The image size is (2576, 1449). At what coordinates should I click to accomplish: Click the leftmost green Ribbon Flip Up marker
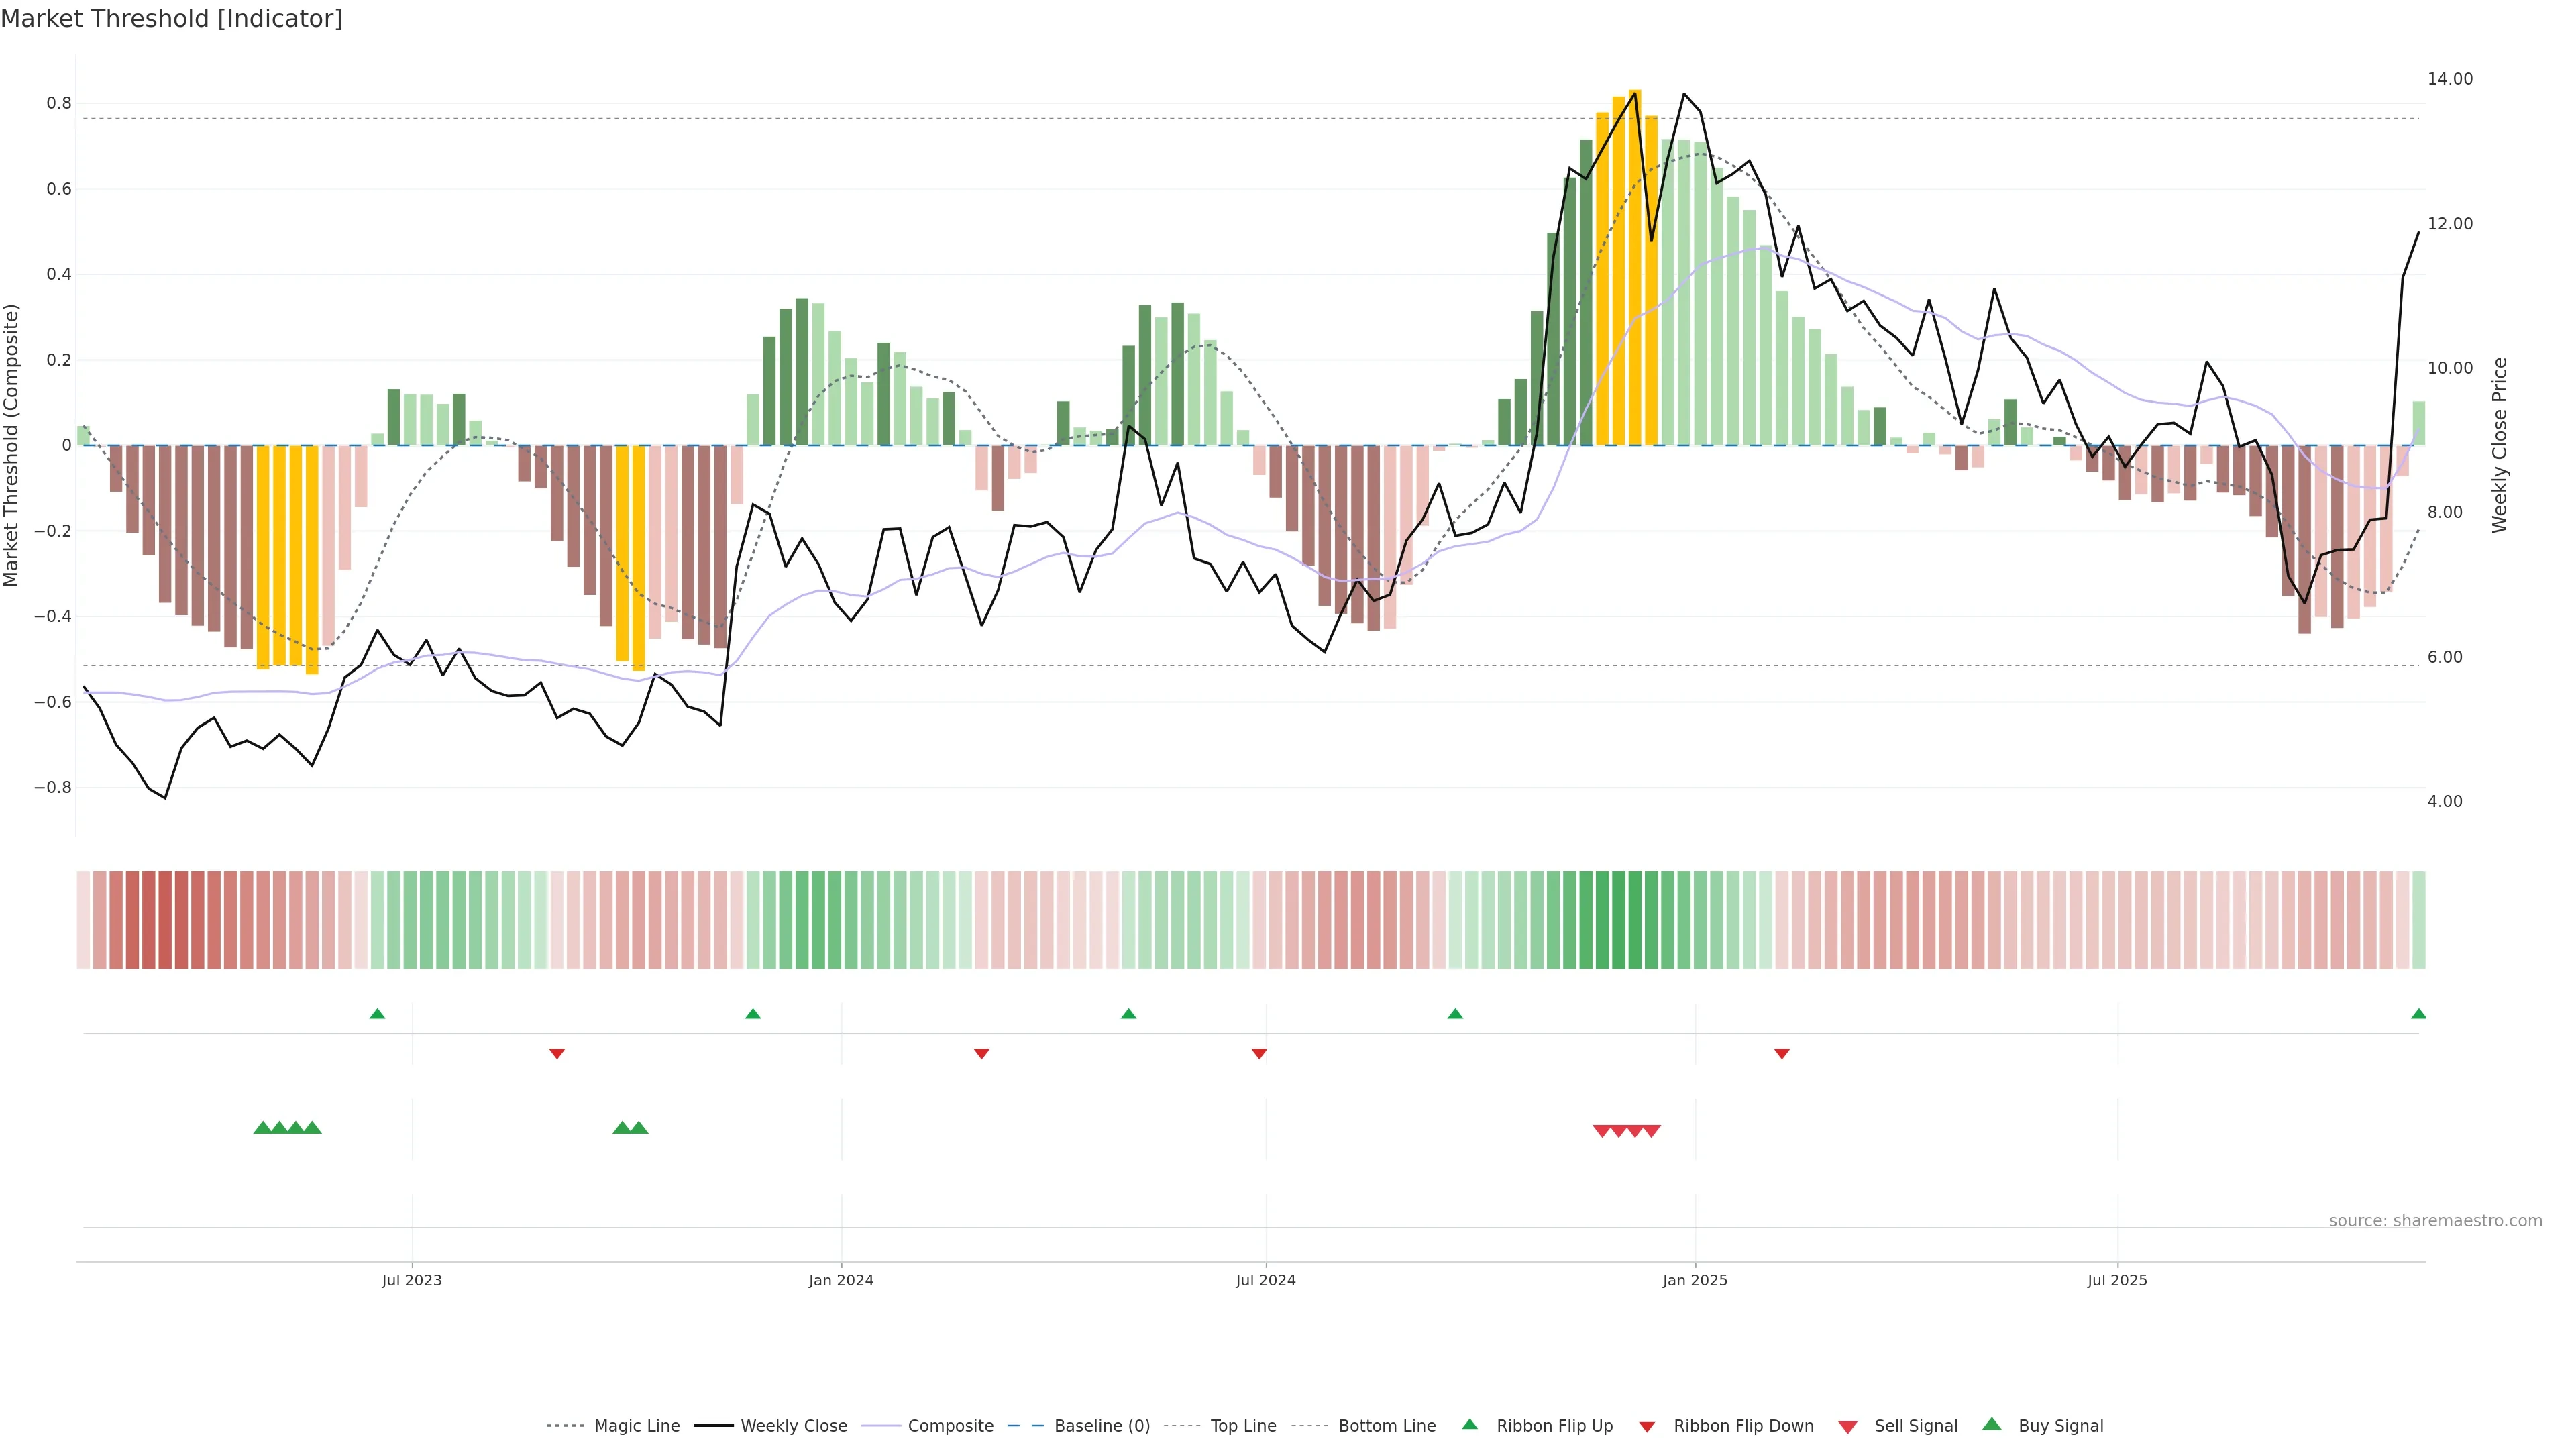click(377, 1014)
